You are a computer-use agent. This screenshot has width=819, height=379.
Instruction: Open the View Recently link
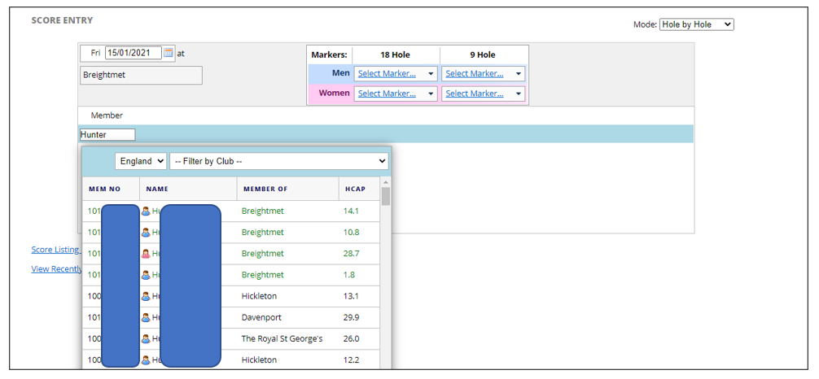[x=56, y=269]
